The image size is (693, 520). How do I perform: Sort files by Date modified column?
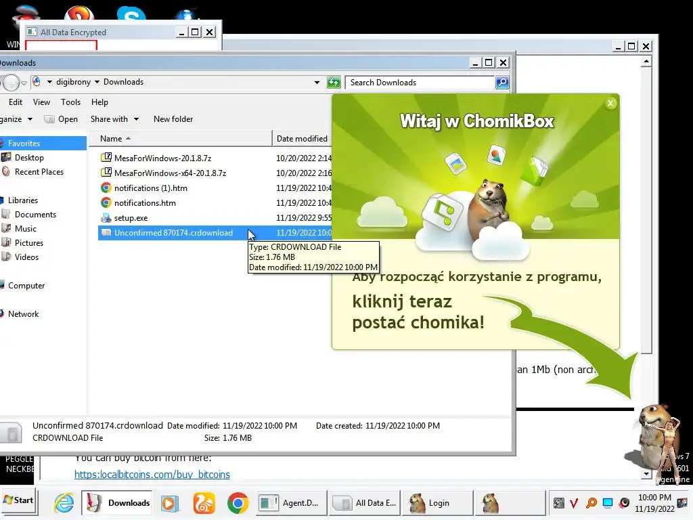coord(302,138)
